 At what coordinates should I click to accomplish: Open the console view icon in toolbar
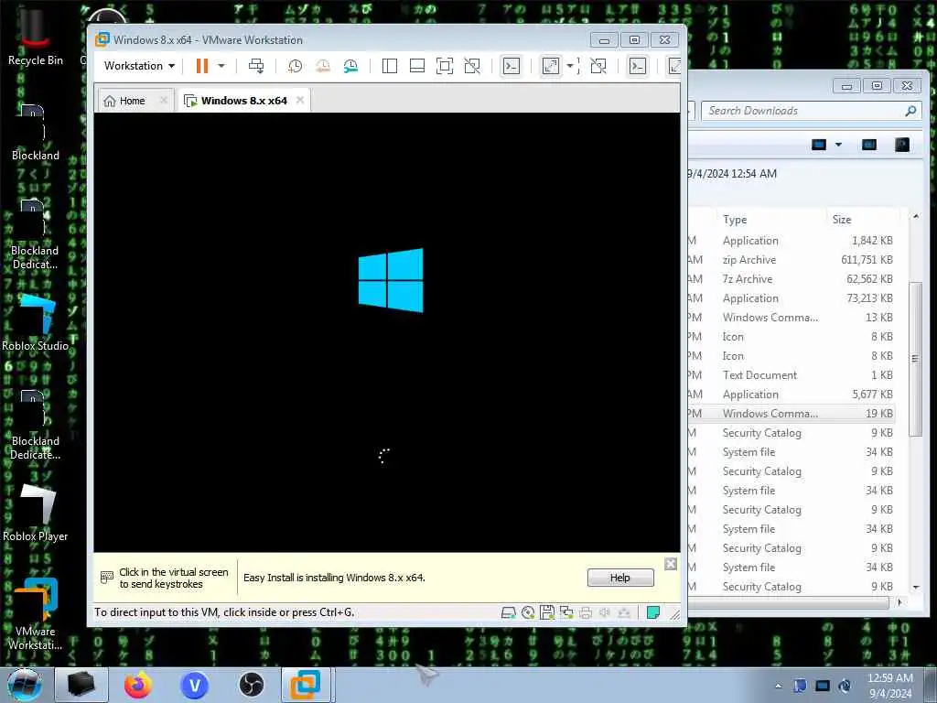pos(512,66)
